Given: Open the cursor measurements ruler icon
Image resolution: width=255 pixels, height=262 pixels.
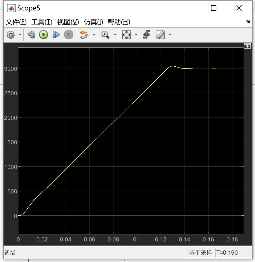Looking at the screenshot, I should click(160, 35).
